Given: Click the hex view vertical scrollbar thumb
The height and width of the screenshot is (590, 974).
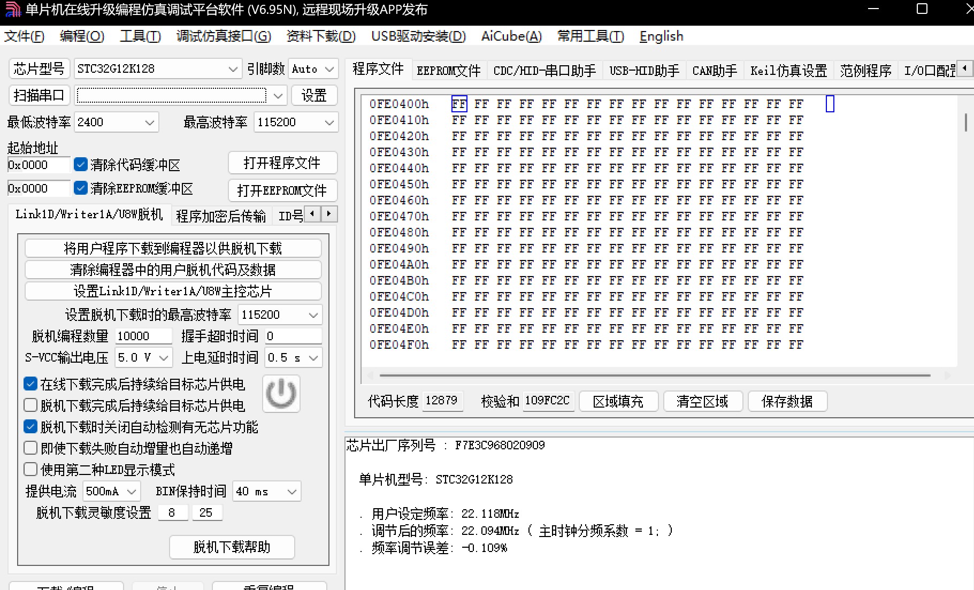Looking at the screenshot, I should pos(965,122).
